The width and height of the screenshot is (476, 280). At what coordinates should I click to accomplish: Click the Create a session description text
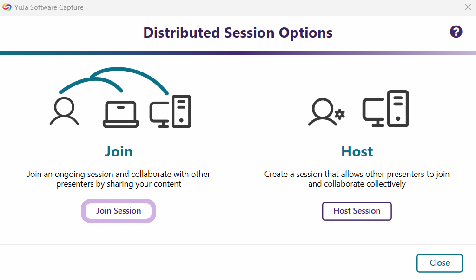tap(357, 179)
